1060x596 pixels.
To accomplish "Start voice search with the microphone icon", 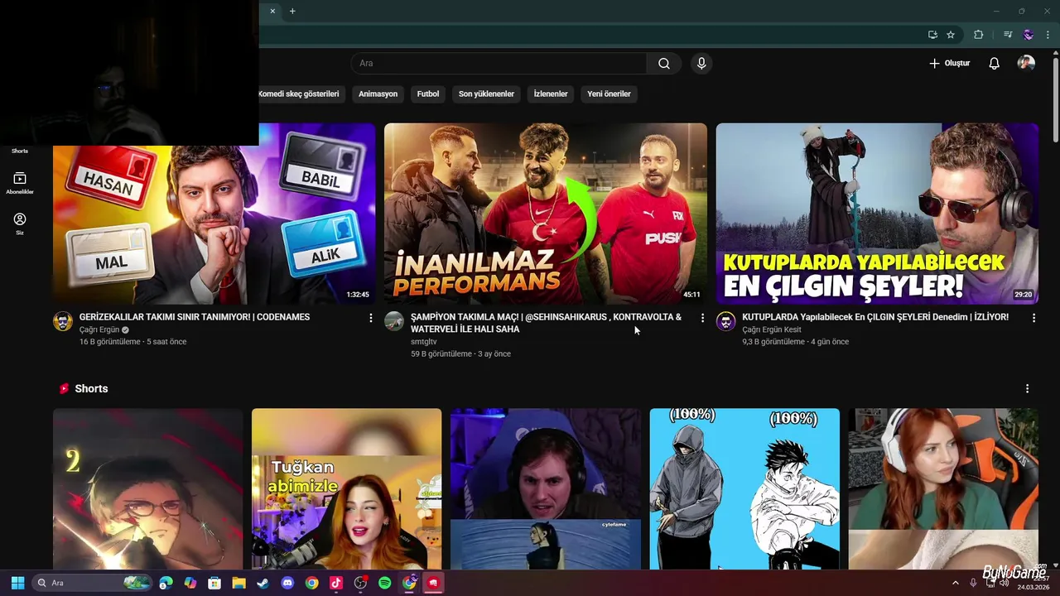I will [701, 64].
